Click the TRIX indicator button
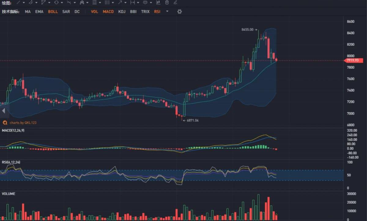This screenshot has width=367, height=221. pyautogui.click(x=145, y=12)
